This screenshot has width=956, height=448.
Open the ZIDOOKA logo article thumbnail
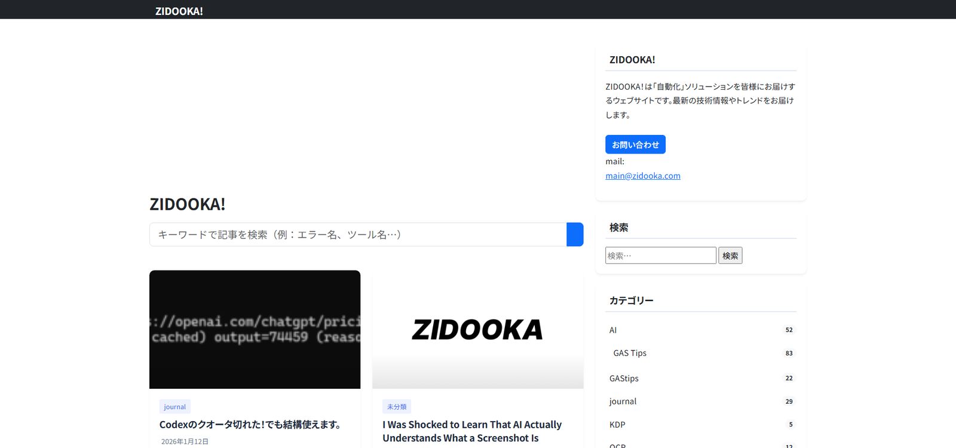coord(478,330)
